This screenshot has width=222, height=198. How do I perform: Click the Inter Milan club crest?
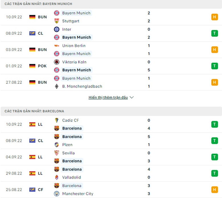click(57, 29)
